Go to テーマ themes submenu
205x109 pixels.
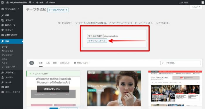tap(5, 47)
